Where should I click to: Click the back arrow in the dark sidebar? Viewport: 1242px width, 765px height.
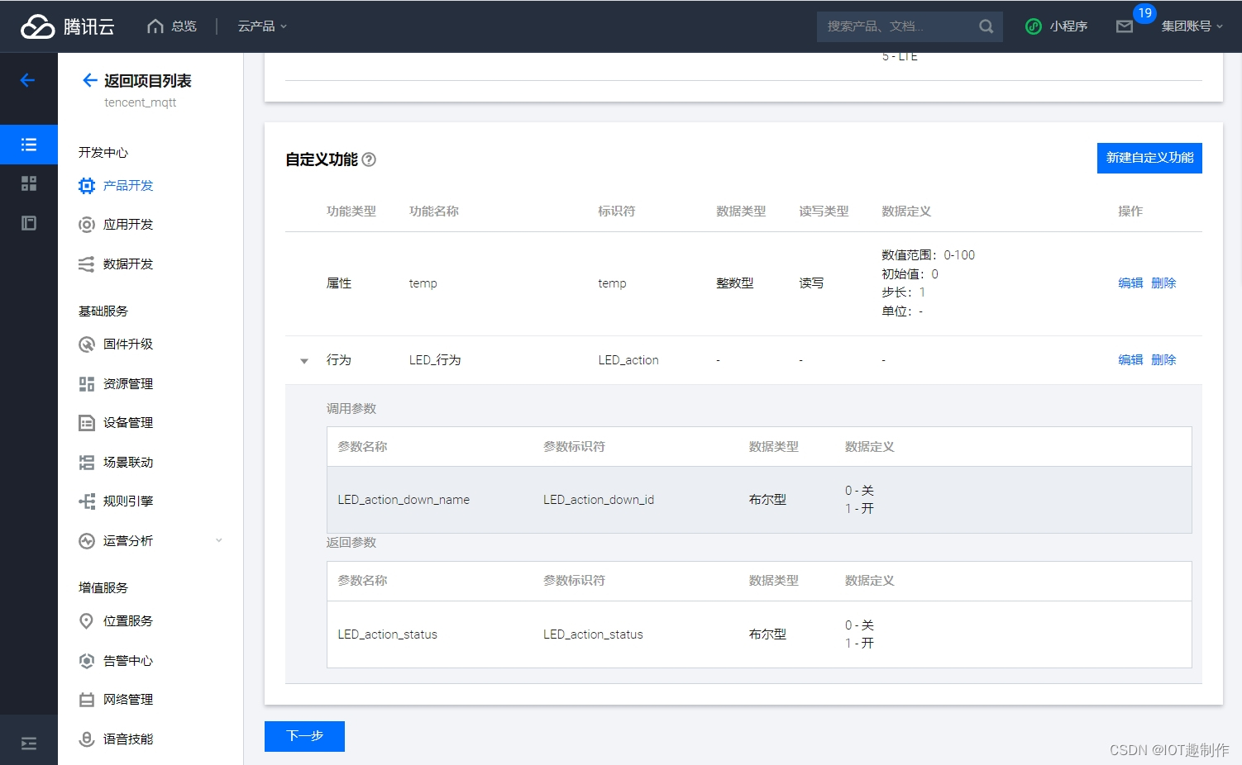coord(28,80)
